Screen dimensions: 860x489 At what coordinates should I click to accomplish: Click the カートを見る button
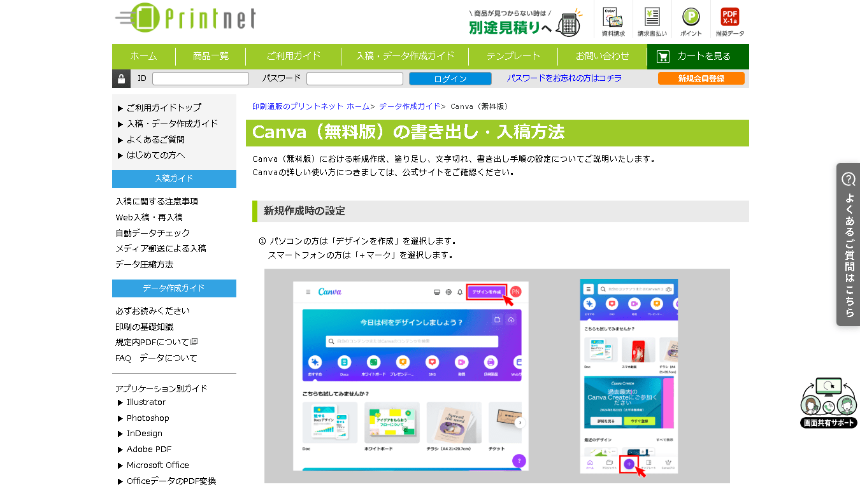[x=698, y=56]
